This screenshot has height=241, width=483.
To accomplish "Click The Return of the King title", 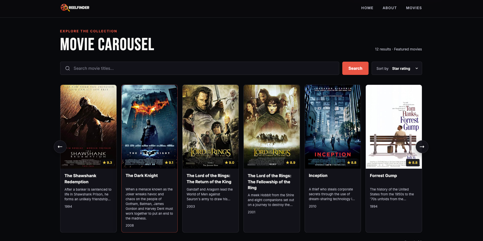I will [209, 179].
